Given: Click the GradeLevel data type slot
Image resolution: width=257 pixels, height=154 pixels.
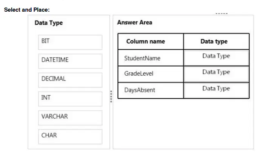Looking at the screenshot, I should pos(216,74).
